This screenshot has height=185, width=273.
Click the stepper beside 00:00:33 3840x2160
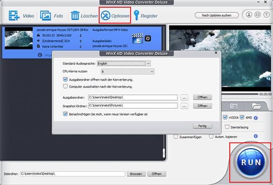(81, 35)
